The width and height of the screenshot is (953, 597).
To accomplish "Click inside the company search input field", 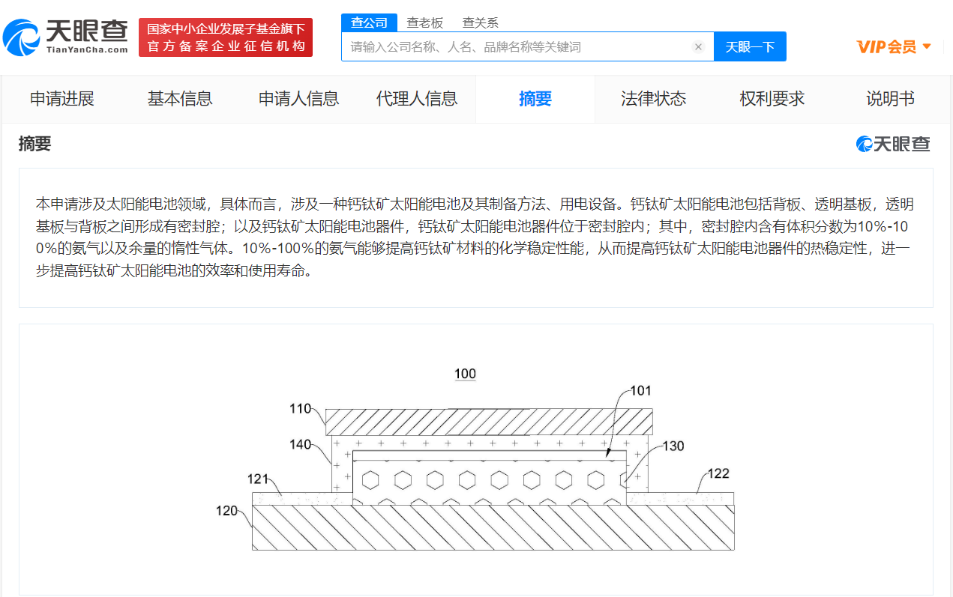I will [x=517, y=46].
